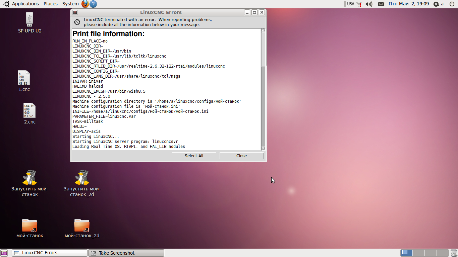458x257 pixels.
Task: Open the System menu
Action: point(70,4)
